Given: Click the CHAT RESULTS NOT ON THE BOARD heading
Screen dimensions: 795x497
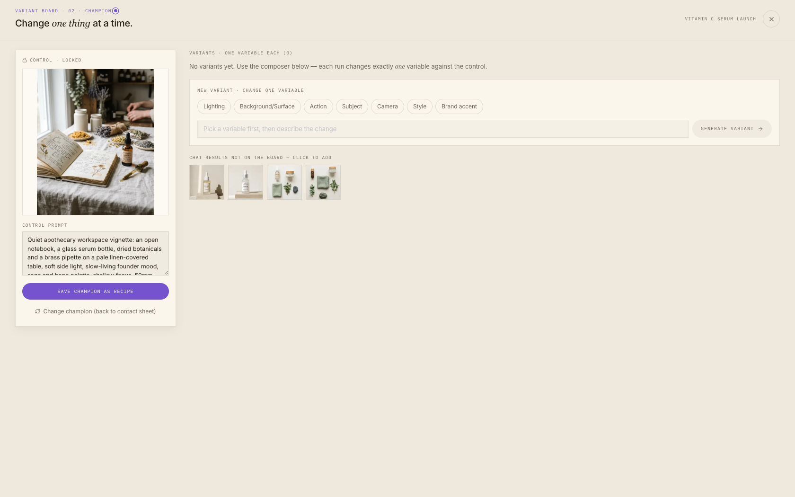Looking at the screenshot, I should pos(260,158).
